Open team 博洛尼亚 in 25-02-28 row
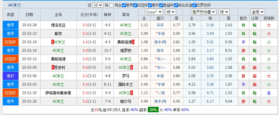This screenshot has height=115, width=279. pos(58,25)
